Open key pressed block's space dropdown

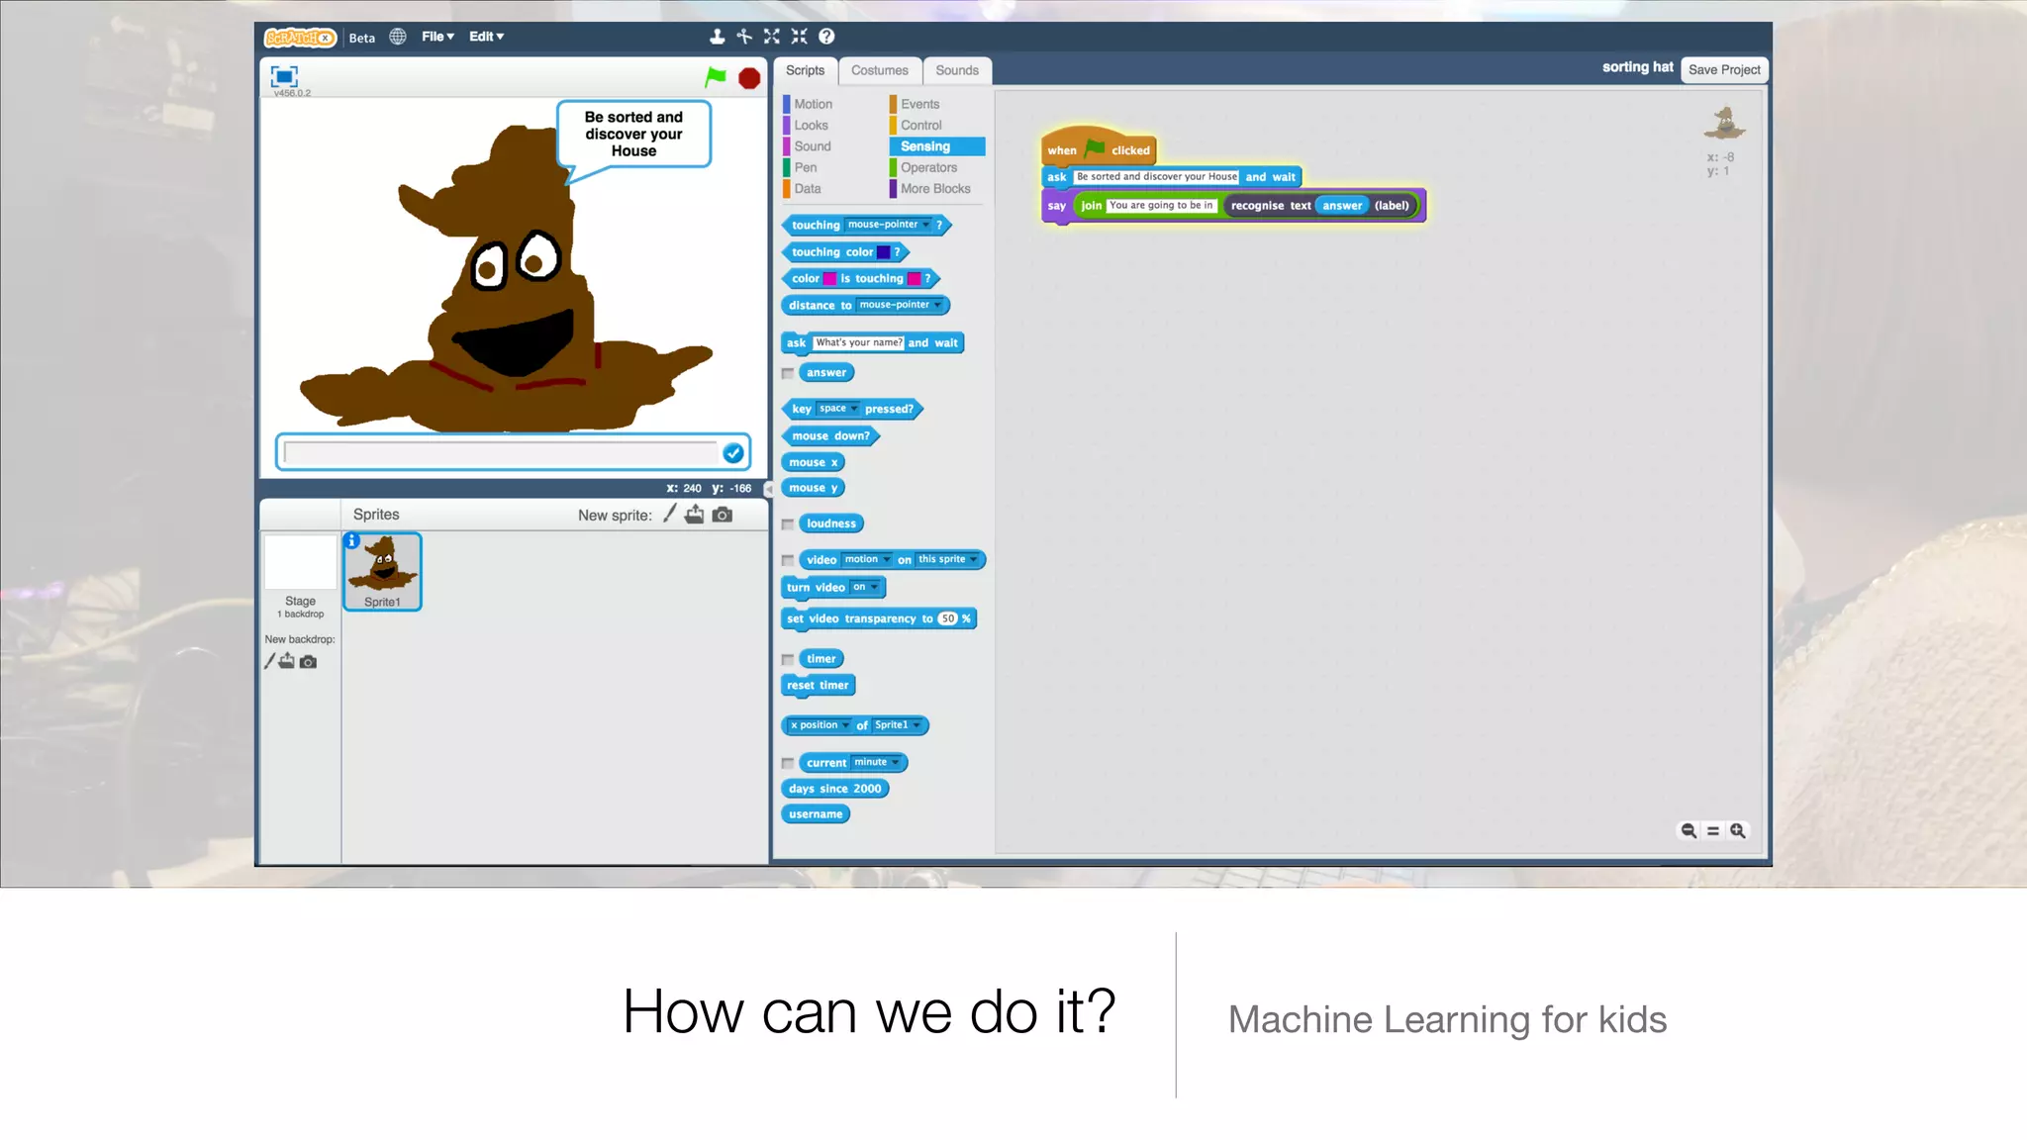(x=838, y=409)
